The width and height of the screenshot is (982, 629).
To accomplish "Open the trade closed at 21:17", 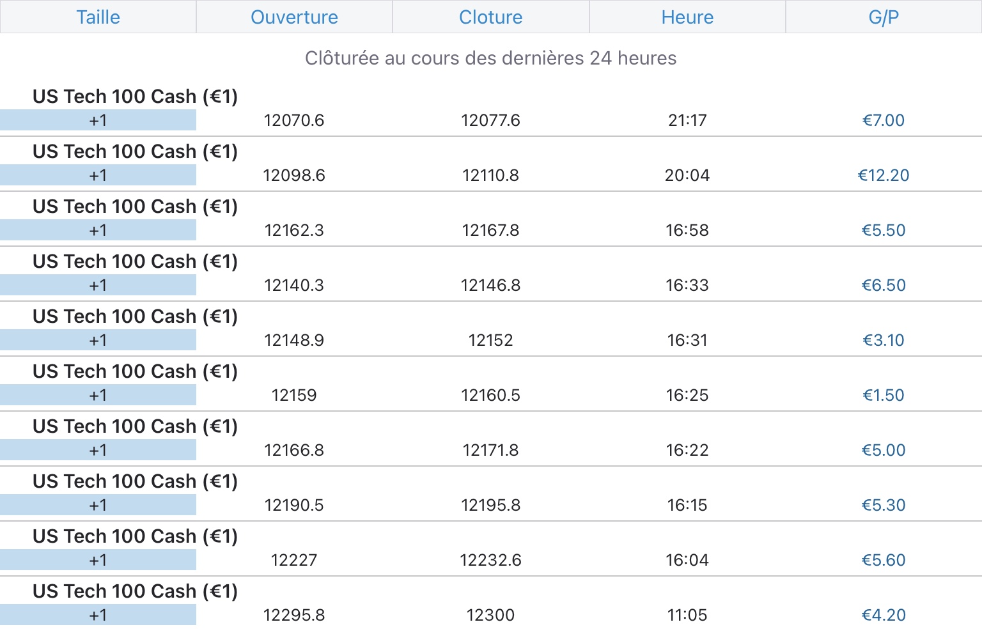I will (687, 120).
